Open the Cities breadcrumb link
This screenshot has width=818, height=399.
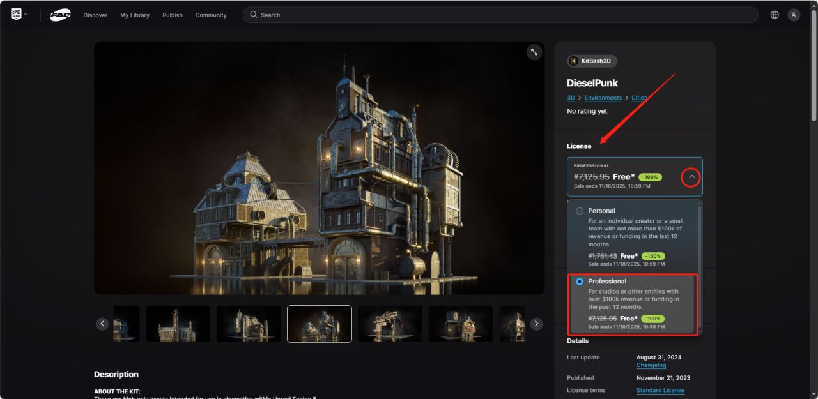coord(639,98)
